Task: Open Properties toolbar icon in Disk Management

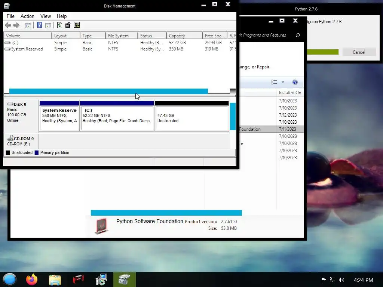Action: pos(68,25)
